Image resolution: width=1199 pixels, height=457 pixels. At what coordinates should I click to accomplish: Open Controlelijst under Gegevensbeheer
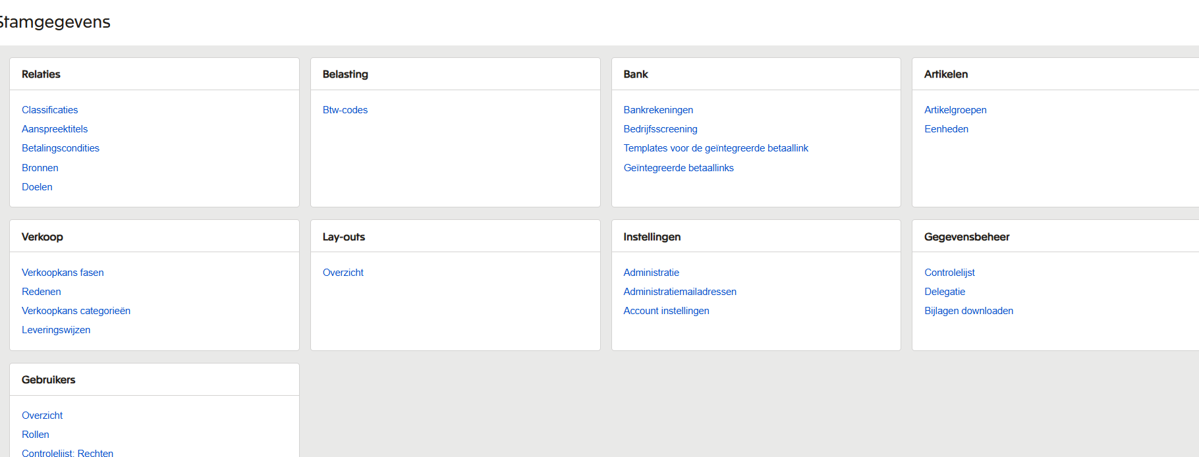click(949, 273)
